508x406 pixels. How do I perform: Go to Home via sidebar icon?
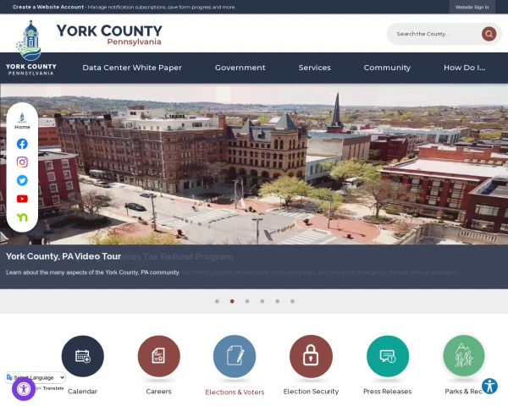click(x=22, y=121)
